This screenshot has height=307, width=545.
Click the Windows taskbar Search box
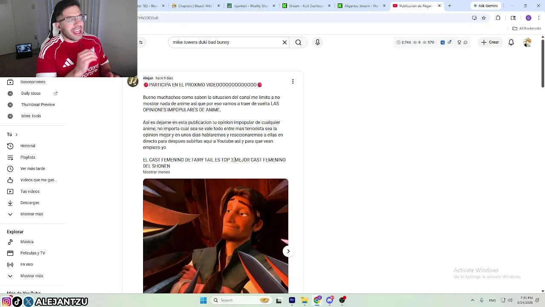pyautogui.click(x=241, y=300)
